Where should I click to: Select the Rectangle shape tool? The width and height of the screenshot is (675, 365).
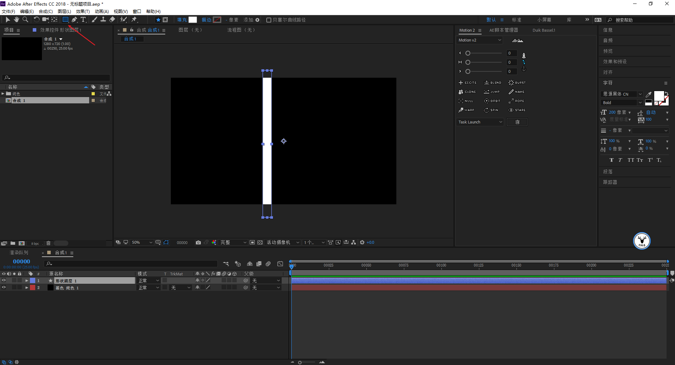pyautogui.click(x=66, y=20)
